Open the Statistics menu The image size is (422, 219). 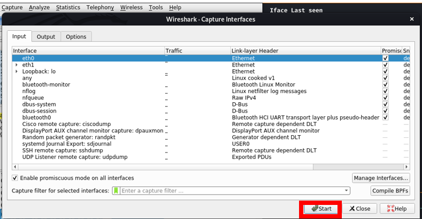(x=68, y=8)
